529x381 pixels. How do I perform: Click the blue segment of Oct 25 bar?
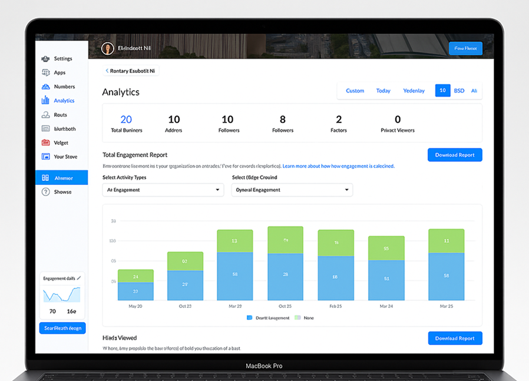(x=286, y=277)
